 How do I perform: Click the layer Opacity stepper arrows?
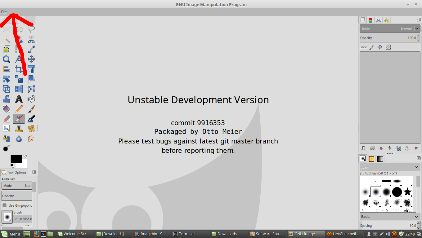click(418, 38)
